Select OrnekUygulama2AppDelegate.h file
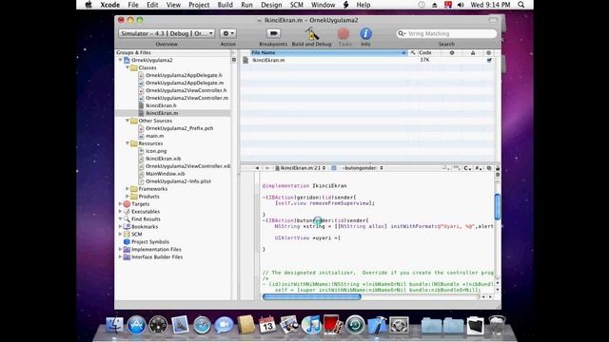 (x=184, y=75)
